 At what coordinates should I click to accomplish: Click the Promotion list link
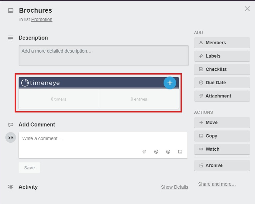[42, 19]
